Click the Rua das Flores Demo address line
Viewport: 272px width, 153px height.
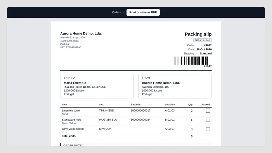tap(85, 87)
